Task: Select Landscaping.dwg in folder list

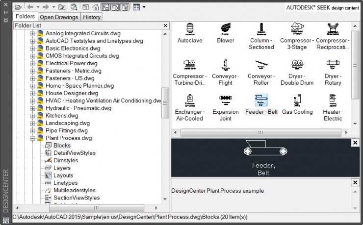Action: point(68,123)
